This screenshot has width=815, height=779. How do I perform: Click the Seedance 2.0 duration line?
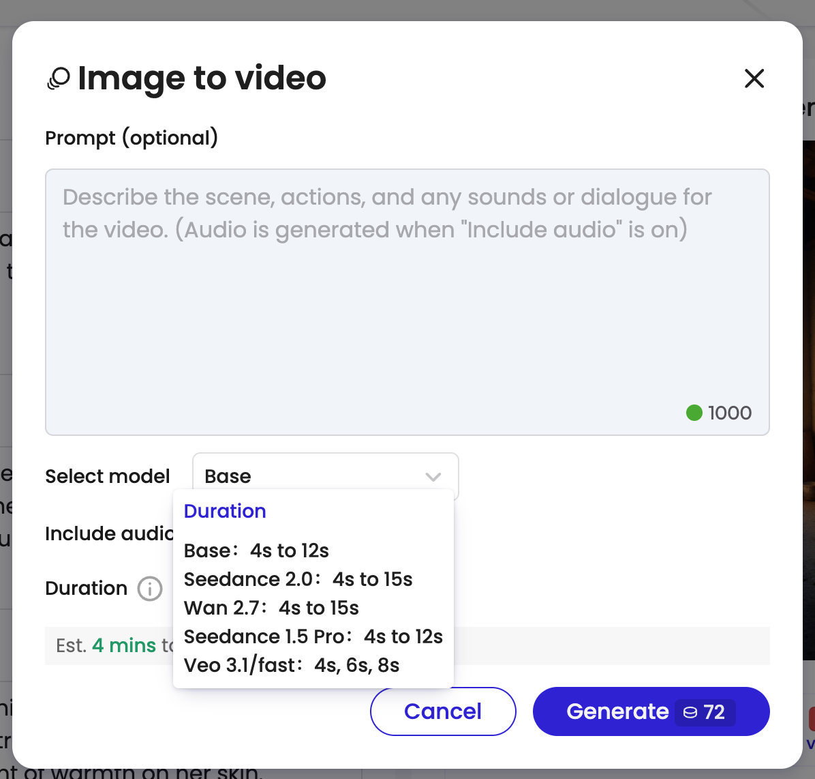click(x=298, y=579)
